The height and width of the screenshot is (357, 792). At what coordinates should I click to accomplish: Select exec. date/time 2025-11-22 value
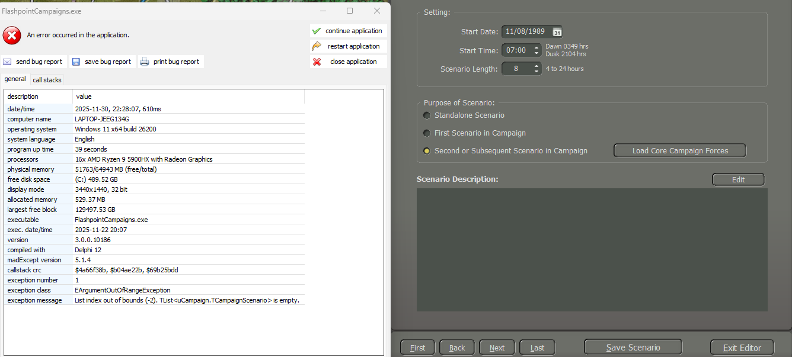pyautogui.click(x=101, y=230)
